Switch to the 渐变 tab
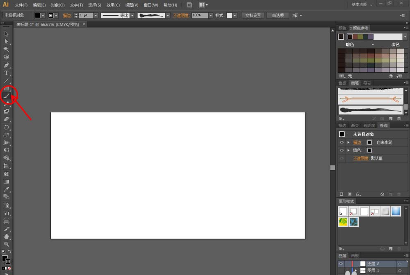Viewport: 410px width, 275px height. 355,126
